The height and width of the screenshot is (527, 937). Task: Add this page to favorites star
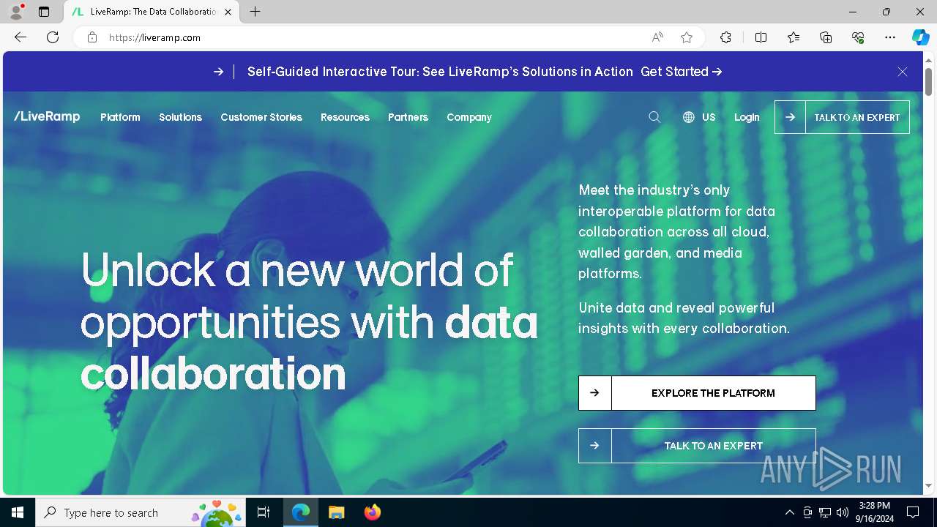pos(687,37)
